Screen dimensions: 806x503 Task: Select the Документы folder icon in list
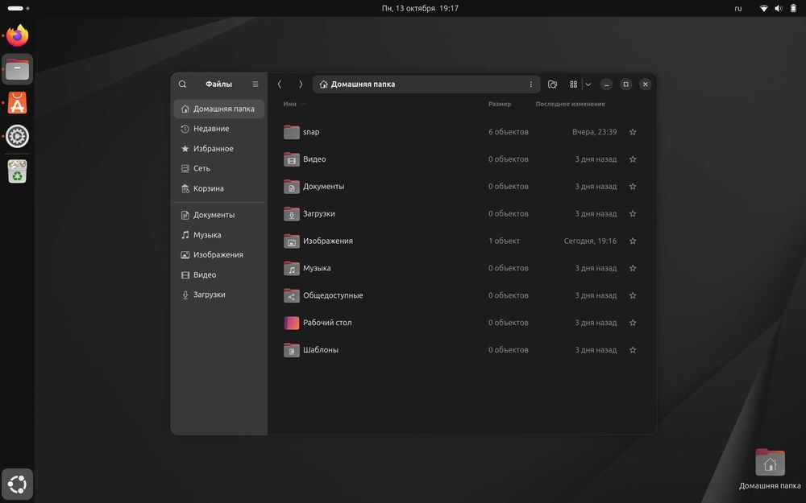(x=292, y=187)
